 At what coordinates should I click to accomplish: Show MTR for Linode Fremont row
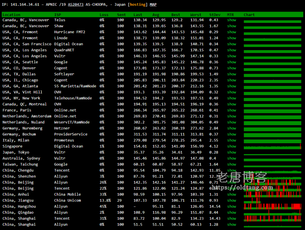click(x=231, y=38)
